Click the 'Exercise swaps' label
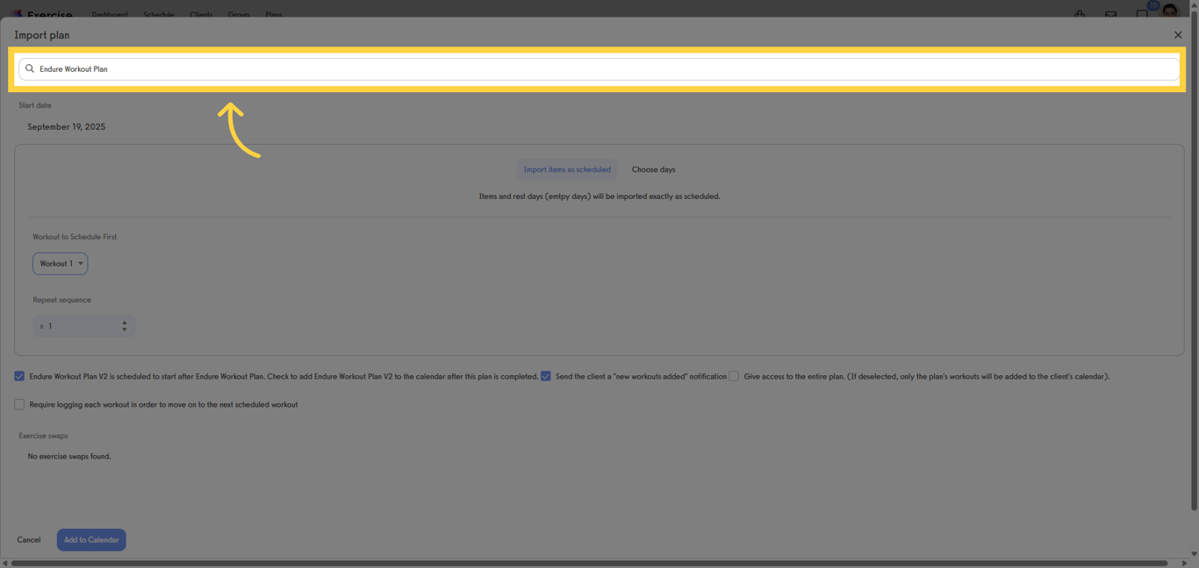 coord(43,436)
